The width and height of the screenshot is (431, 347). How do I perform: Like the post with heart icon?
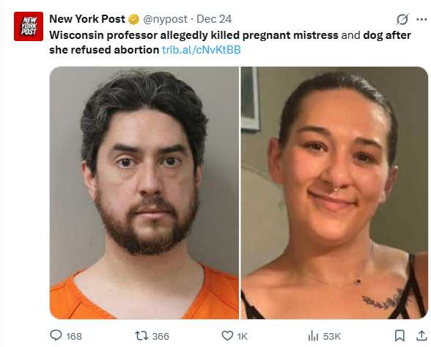(x=227, y=336)
